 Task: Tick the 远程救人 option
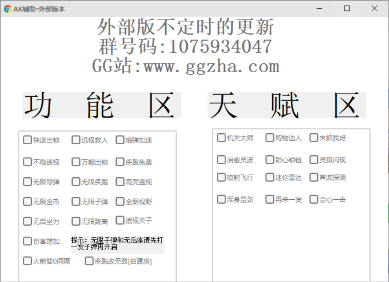click(76, 140)
